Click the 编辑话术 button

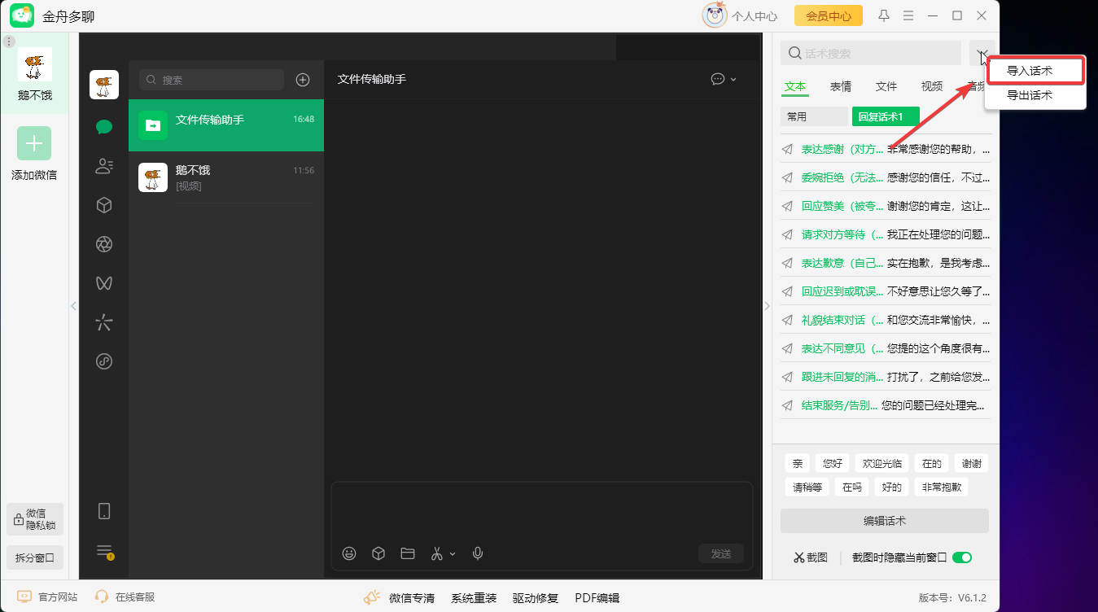tap(884, 521)
